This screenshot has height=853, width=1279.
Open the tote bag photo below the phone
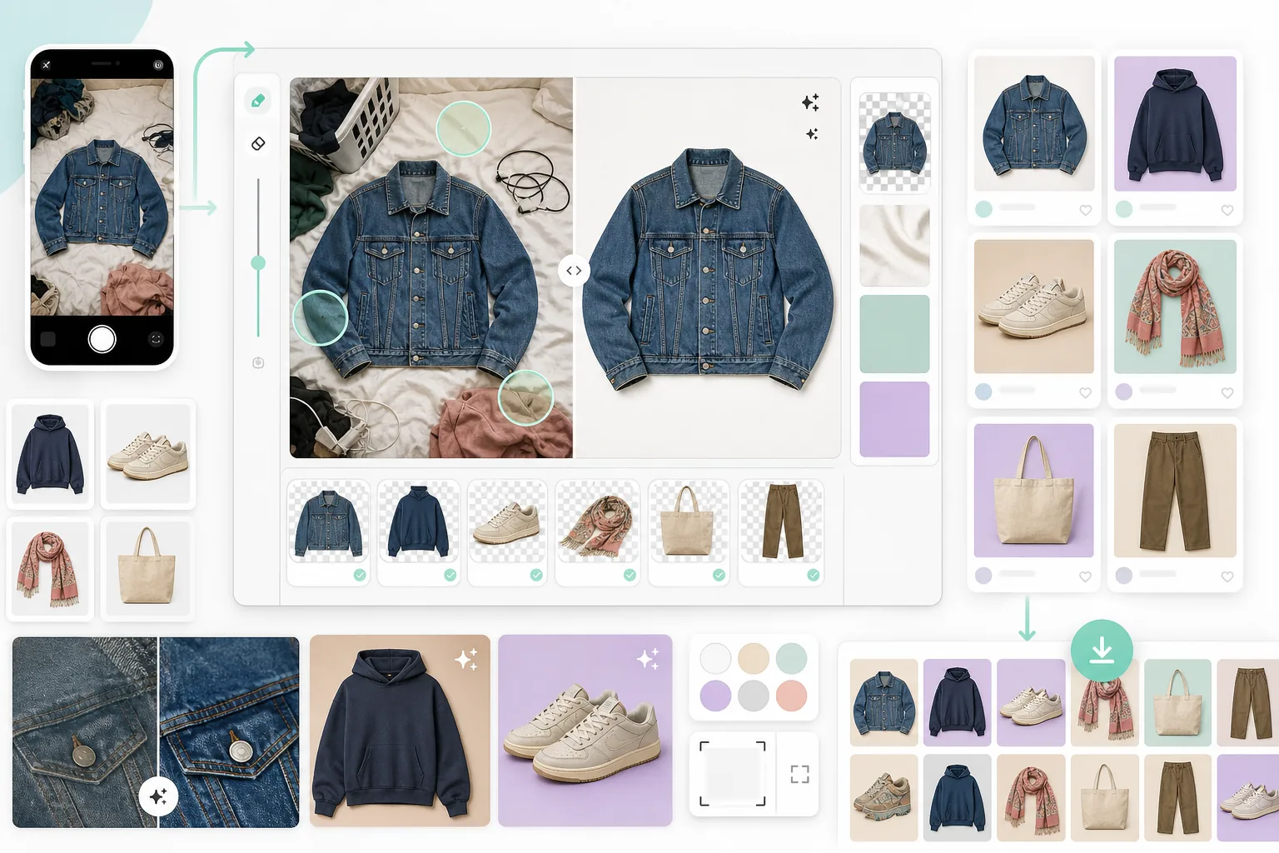click(148, 570)
